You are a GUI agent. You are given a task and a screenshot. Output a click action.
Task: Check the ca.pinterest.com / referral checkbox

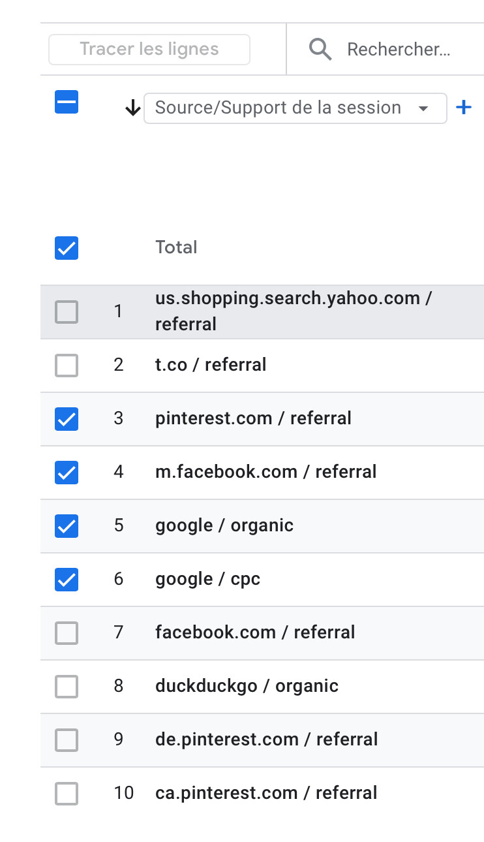67,794
